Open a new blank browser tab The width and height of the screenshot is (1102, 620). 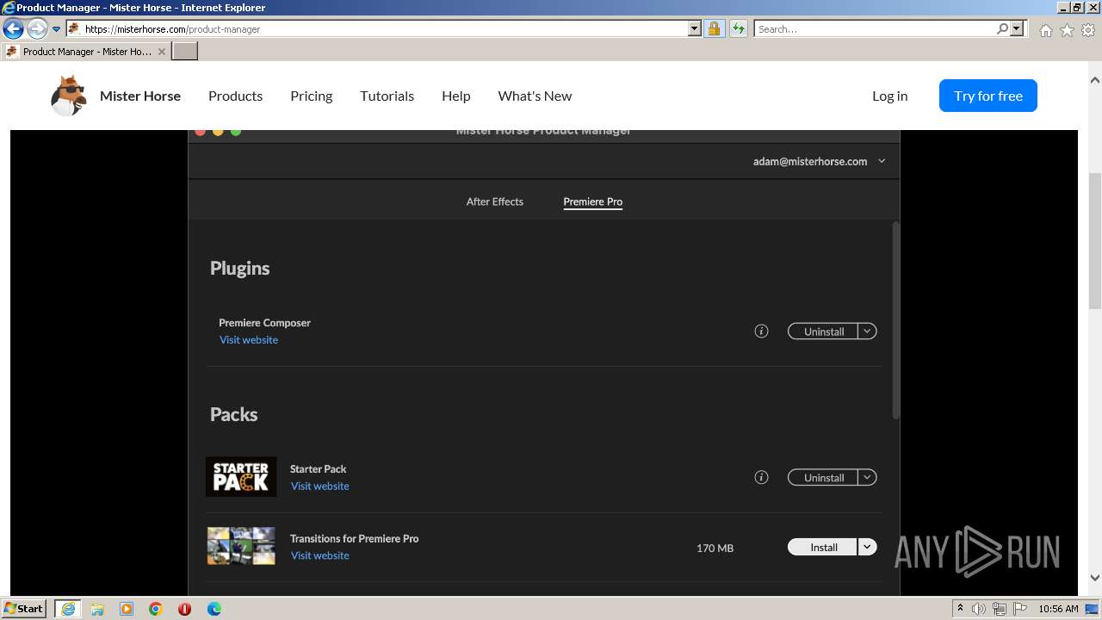click(x=185, y=51)
